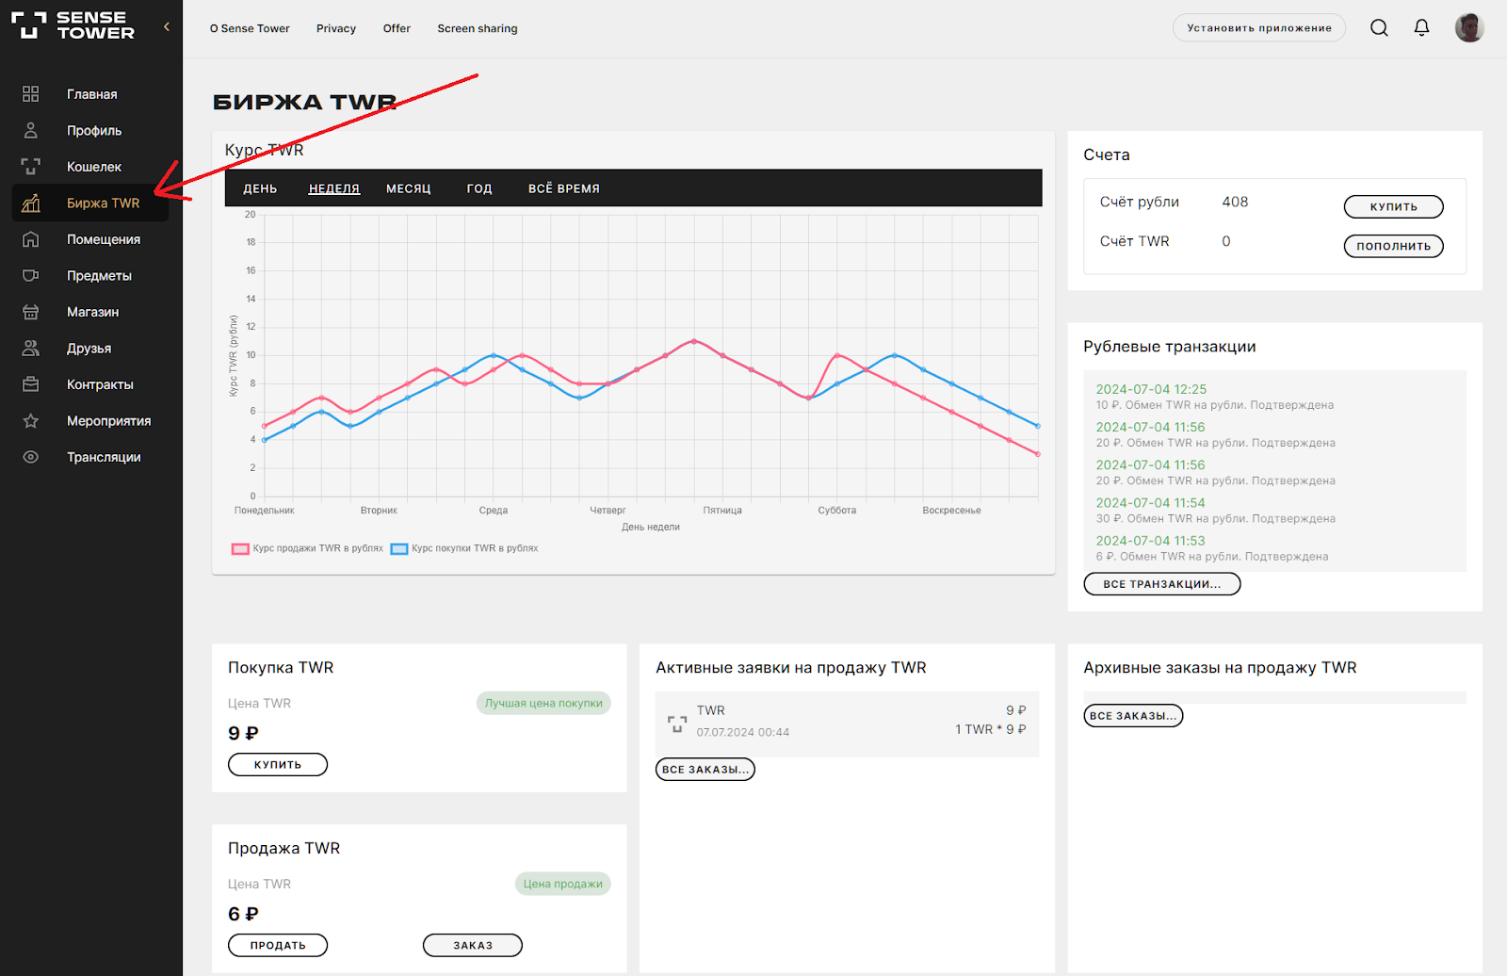Toggle the blue Курс покупки legend swatch
Viewport: 1507px width, 976px height.
[x=399, y=549]
